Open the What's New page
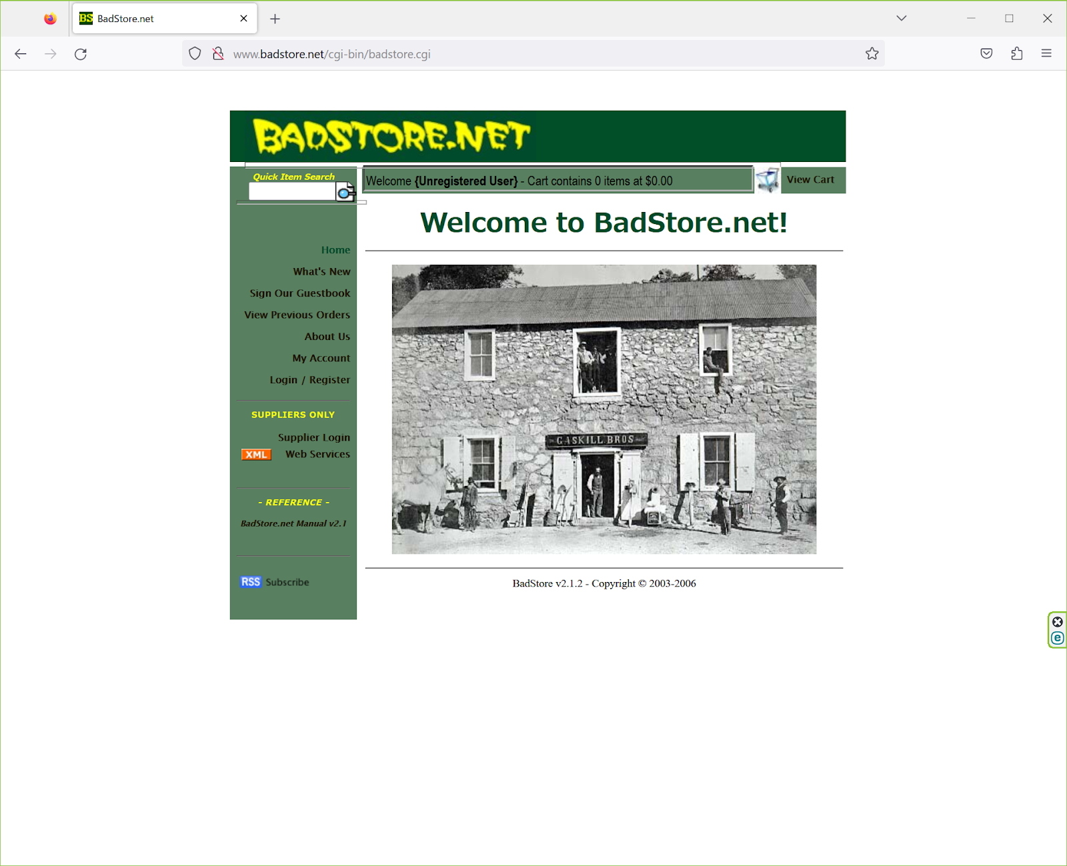Viewport: 1067px width, 866px height. click(x=321, y=271)
